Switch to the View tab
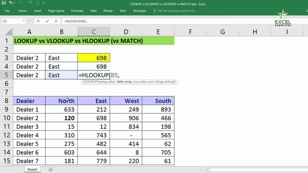The width and height of the screenshot is (308, 173). (x=123, y=11)
